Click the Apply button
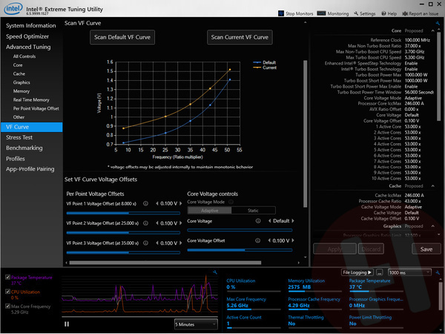The width and height of the screenshot is (445, 334). pyautogui.click(x=334, y=249)
